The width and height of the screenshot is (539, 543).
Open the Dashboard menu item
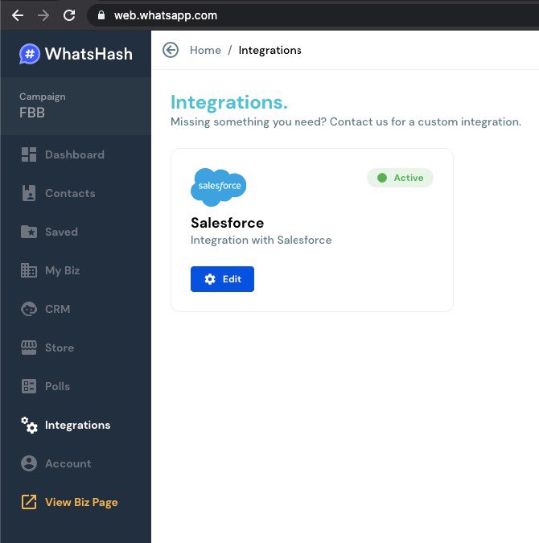click(x=76, y=154)
